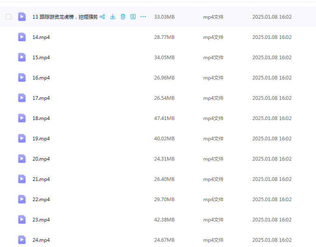Click the 24.31MB size value

pos(164,159)
